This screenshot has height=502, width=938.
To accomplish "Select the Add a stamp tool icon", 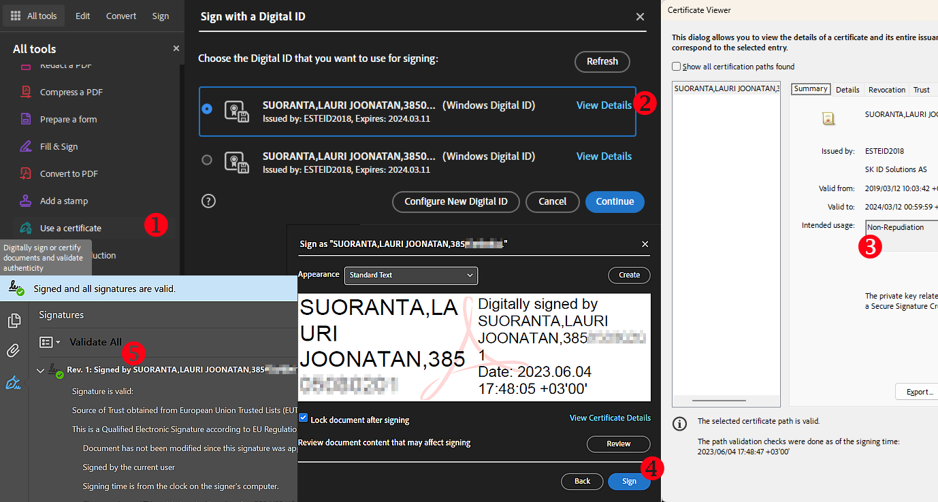I will coord(26,201).
